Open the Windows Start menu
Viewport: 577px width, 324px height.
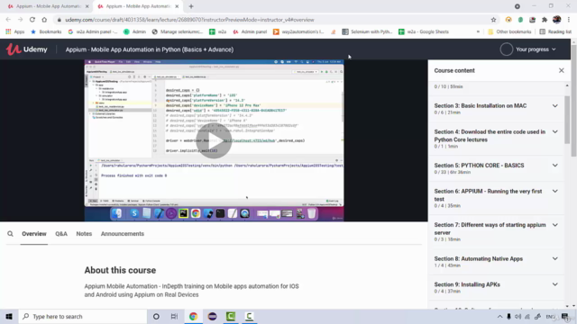coord(9,316)
